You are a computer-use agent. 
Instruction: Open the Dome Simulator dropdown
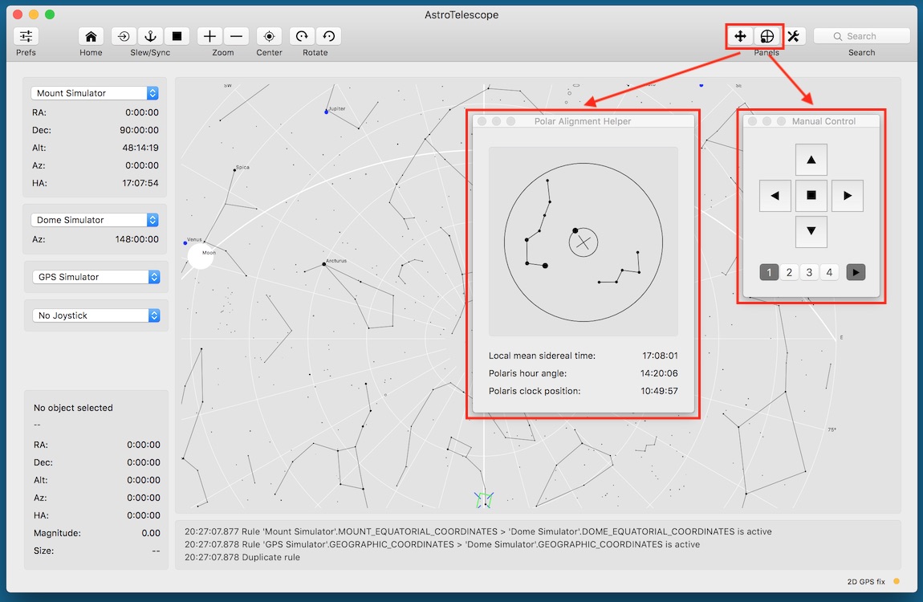pos(95,220)
